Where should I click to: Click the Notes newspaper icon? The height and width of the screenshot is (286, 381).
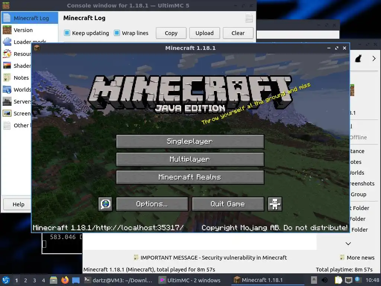pyautogui.click(x=7, y=77)
